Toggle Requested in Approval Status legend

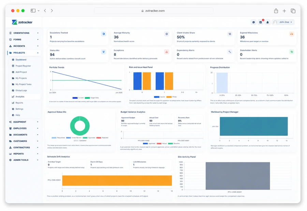(x=58, y=138)
